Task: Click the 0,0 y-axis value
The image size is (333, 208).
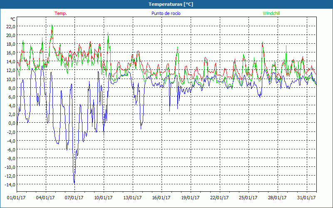Action: pos(12,123)
